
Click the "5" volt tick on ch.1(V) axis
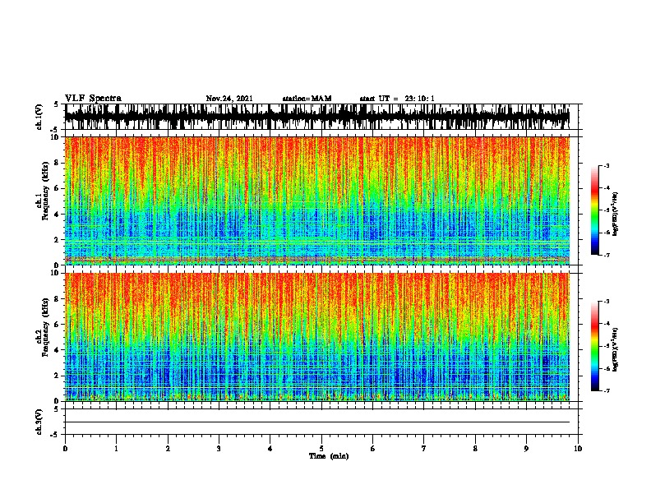(x=57, y=104)
